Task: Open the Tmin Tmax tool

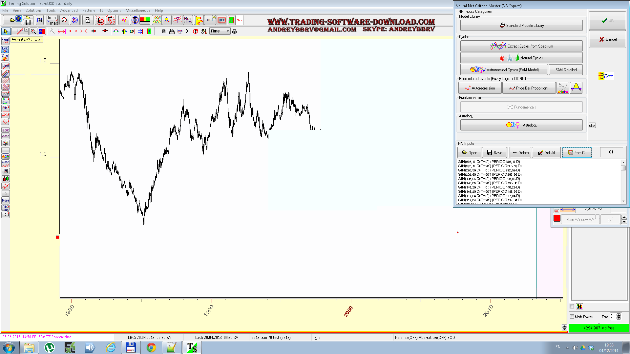Action: tap(52, 20)
